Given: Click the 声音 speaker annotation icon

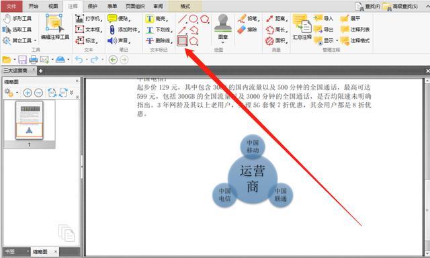Looking at the screenshot, I should pos(112,41).
